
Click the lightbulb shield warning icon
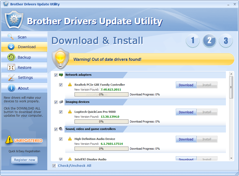(60, 59)
